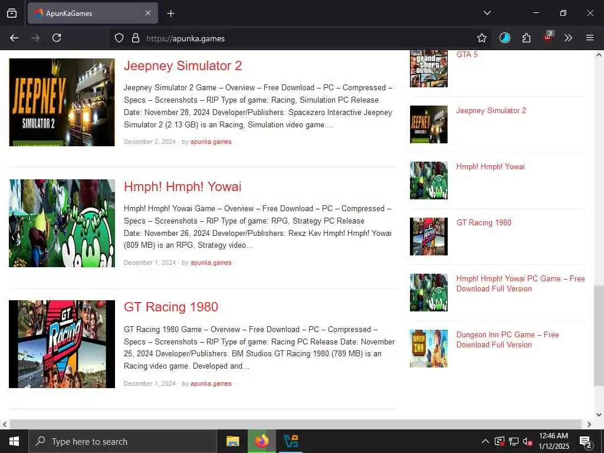Click the horizontal scrollbar left arrow
The height and width of the screenshot is (453, 604).
4,425
